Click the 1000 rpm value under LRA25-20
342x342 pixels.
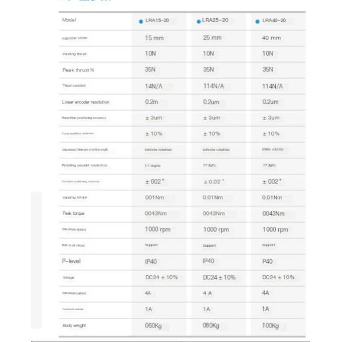coord(216,229)
